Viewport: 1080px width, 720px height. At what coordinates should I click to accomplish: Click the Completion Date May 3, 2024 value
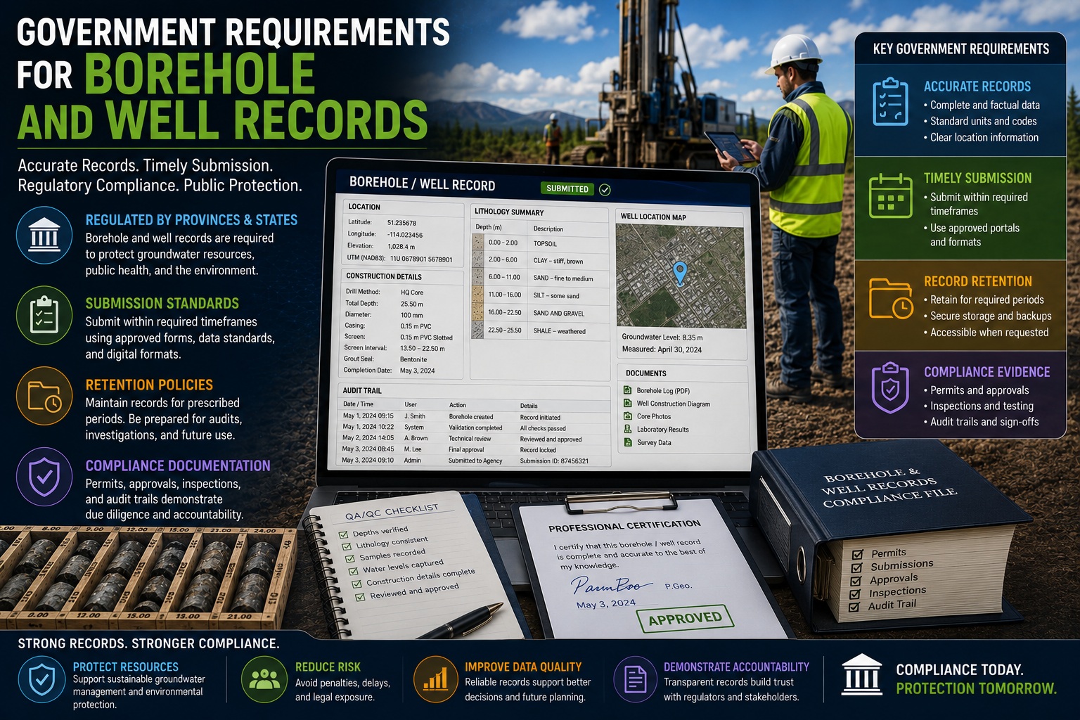(x=417, y=371)
